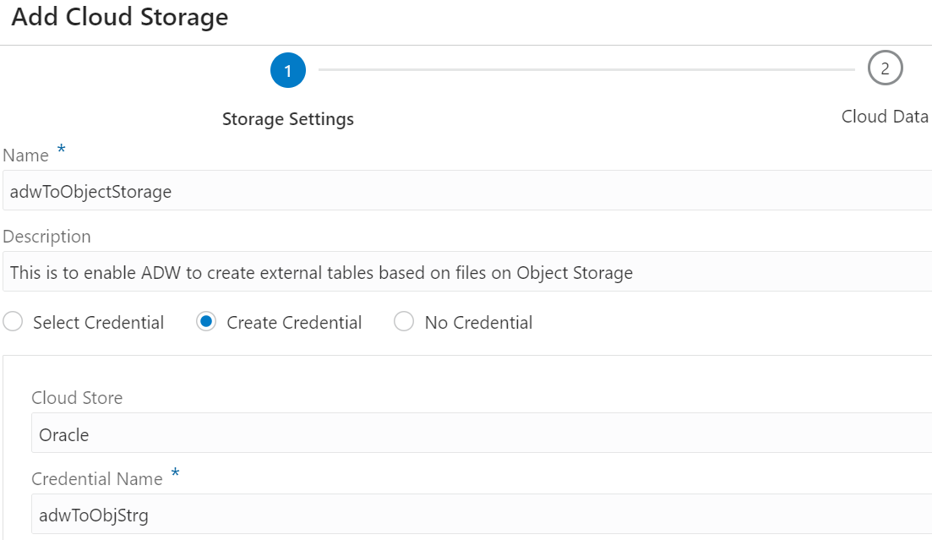The width and height of the screenshot is (932, 540).
Task: Open the Cloud Store dropdown showing Oracle
Action: click(x=482, y=435)
